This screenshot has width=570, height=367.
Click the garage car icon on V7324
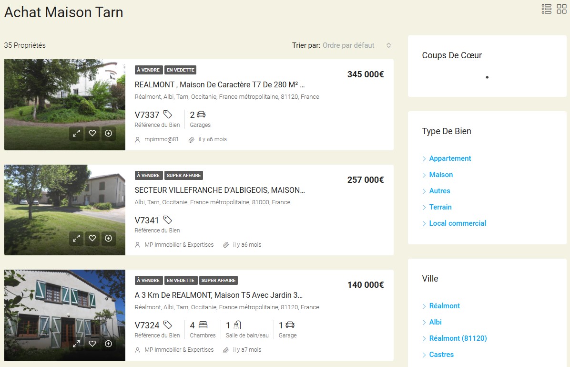coord(290,325)
